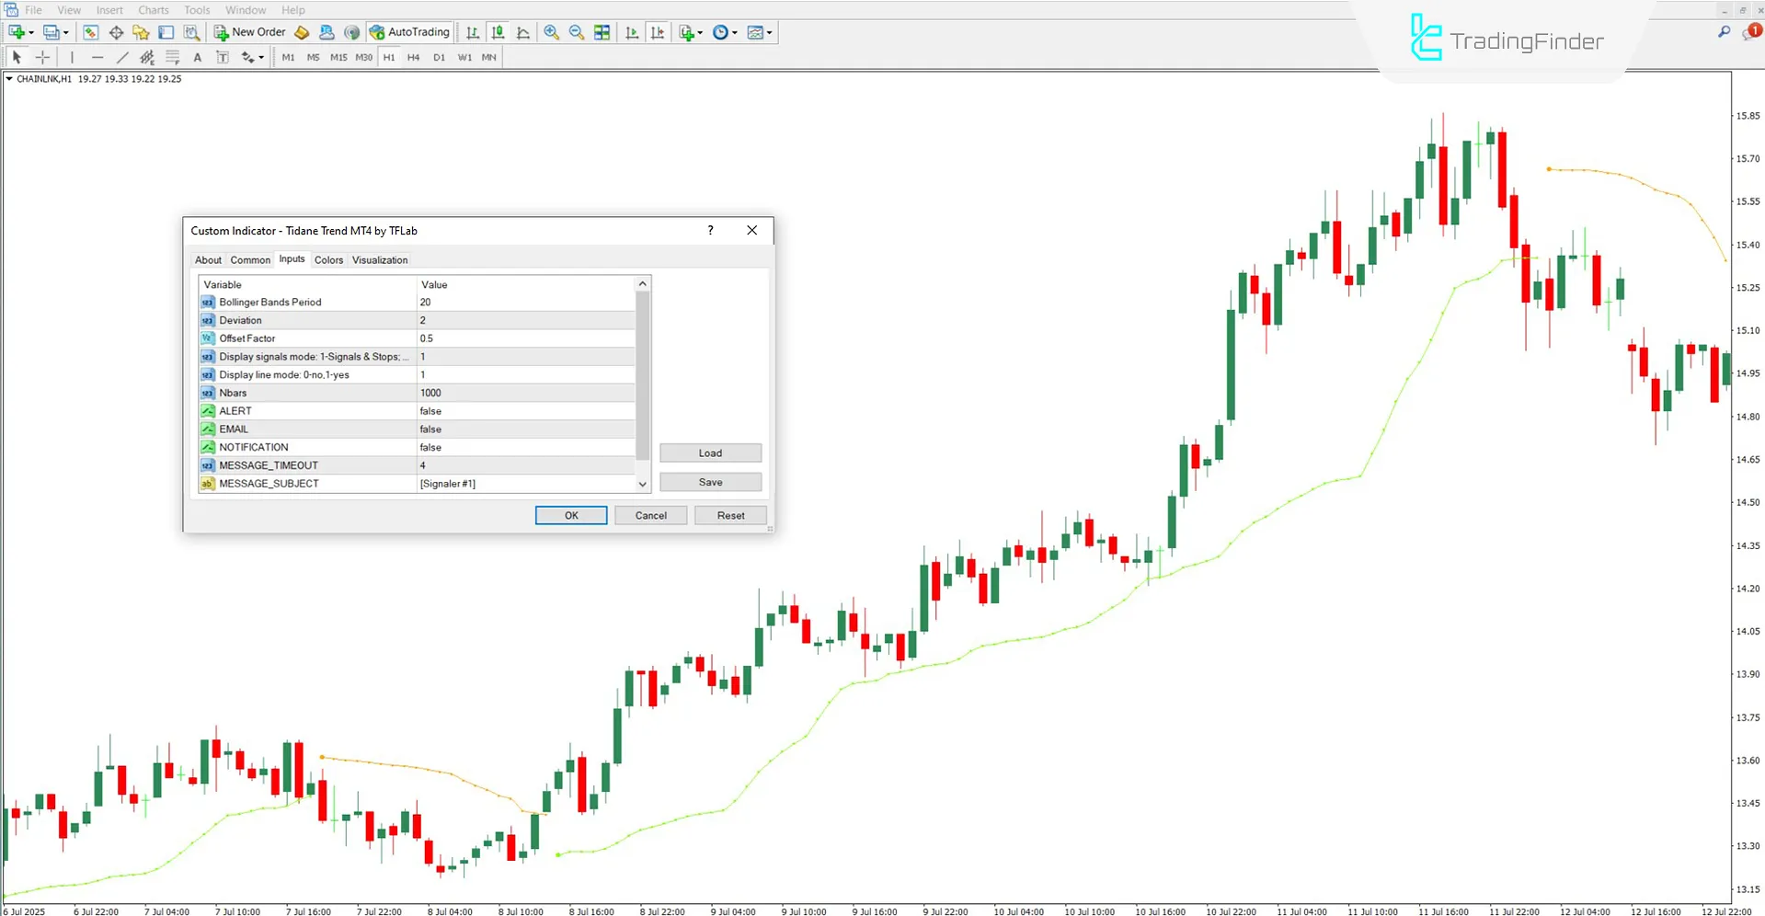Switch to the Colors tab
The width and height of the screenshot is (1765, 916).
click(x=328, y=259)
